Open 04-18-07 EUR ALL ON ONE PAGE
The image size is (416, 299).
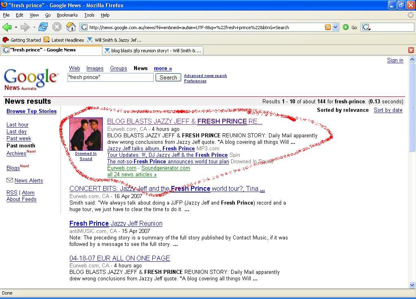120,258
